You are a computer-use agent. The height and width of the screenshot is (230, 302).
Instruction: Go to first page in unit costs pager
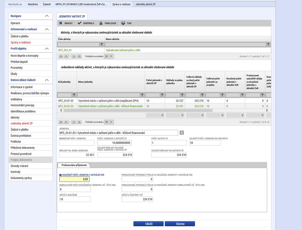(61, 122)
